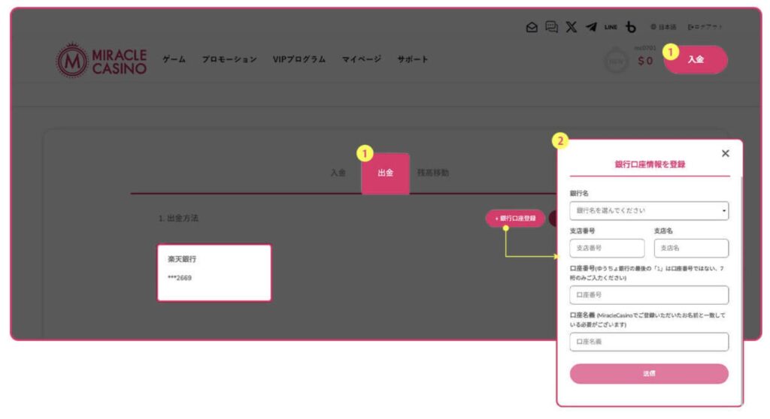Click the 'b' blog icon in header
The height and width of the screenshot is (419, 770).
(x=631, y=27)
